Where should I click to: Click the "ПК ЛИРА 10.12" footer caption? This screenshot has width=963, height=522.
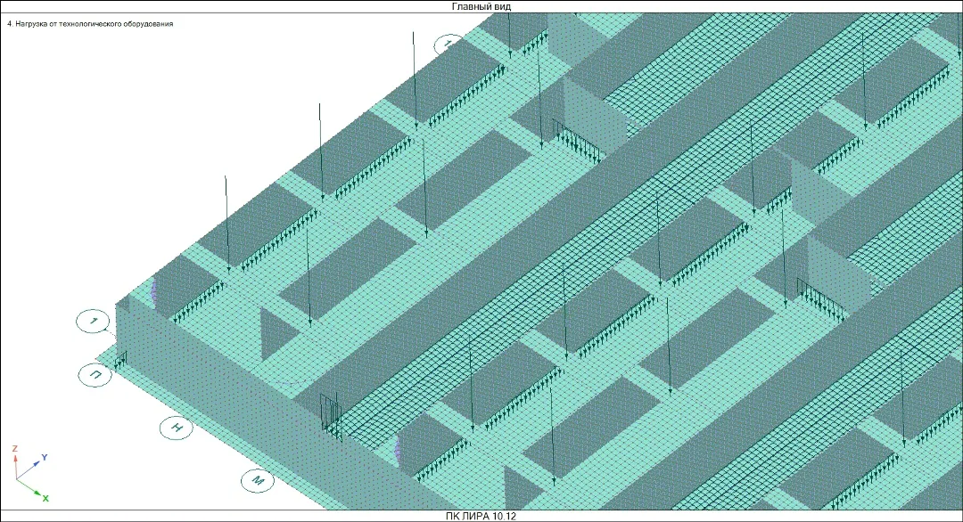pyautogui.click(x=481, y=516)
